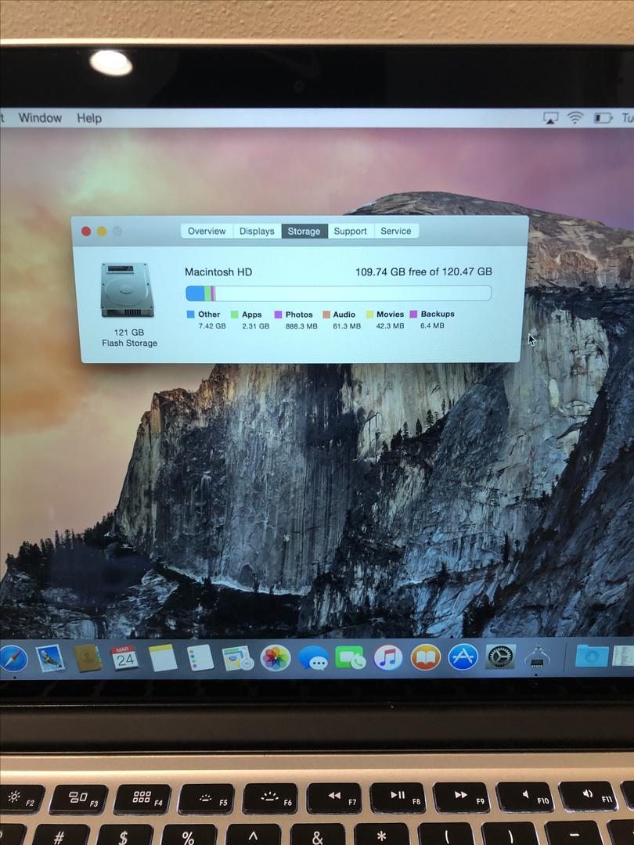Open the Maps app in dock
The width and height of the screenshot is (634, 845).
coord(238,658)
